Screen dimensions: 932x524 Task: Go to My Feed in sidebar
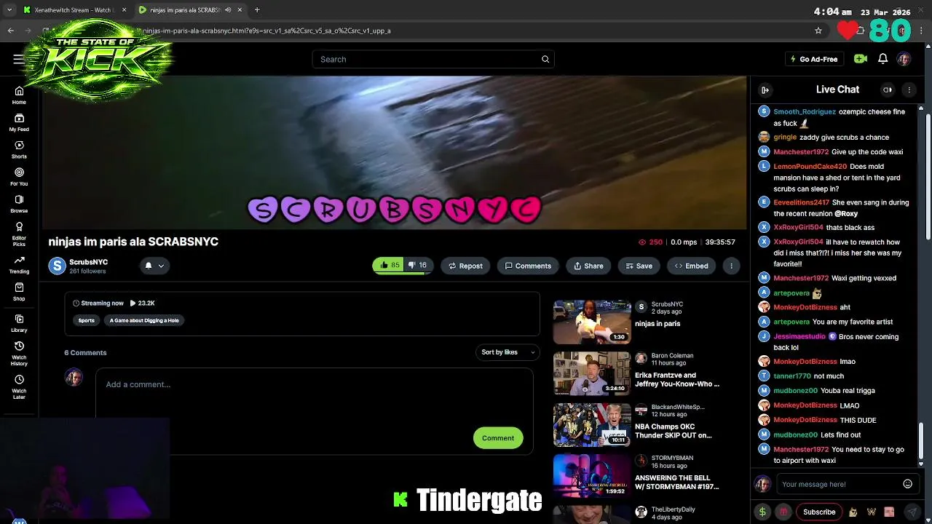tap(19, 122)
